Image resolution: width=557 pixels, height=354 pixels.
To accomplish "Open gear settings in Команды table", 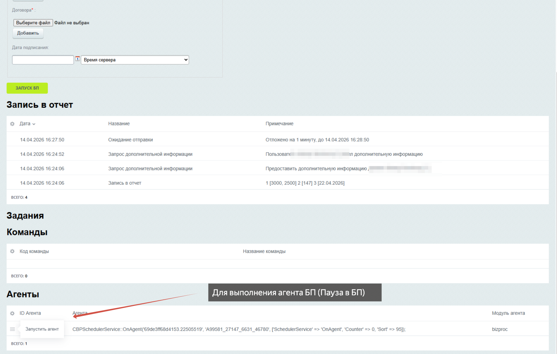I will click(x=12, y=251).
